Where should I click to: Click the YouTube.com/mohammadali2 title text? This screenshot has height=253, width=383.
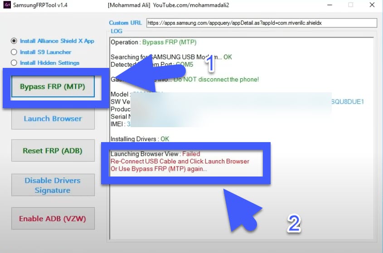pos(191,5)
